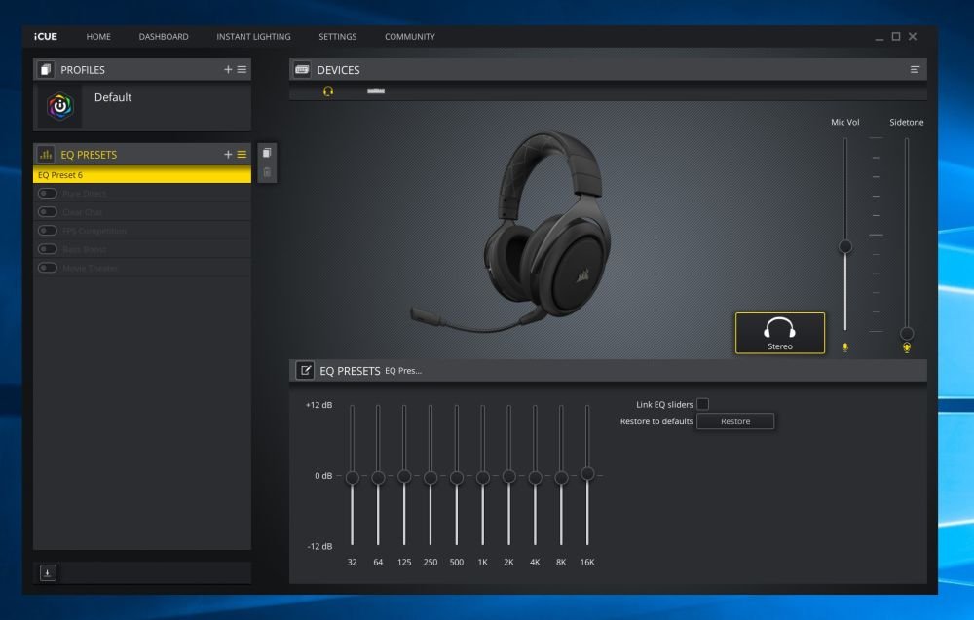Toggle the Movie Theater preset switch
This screenshot has width=974, height=620.
(47, 268)
